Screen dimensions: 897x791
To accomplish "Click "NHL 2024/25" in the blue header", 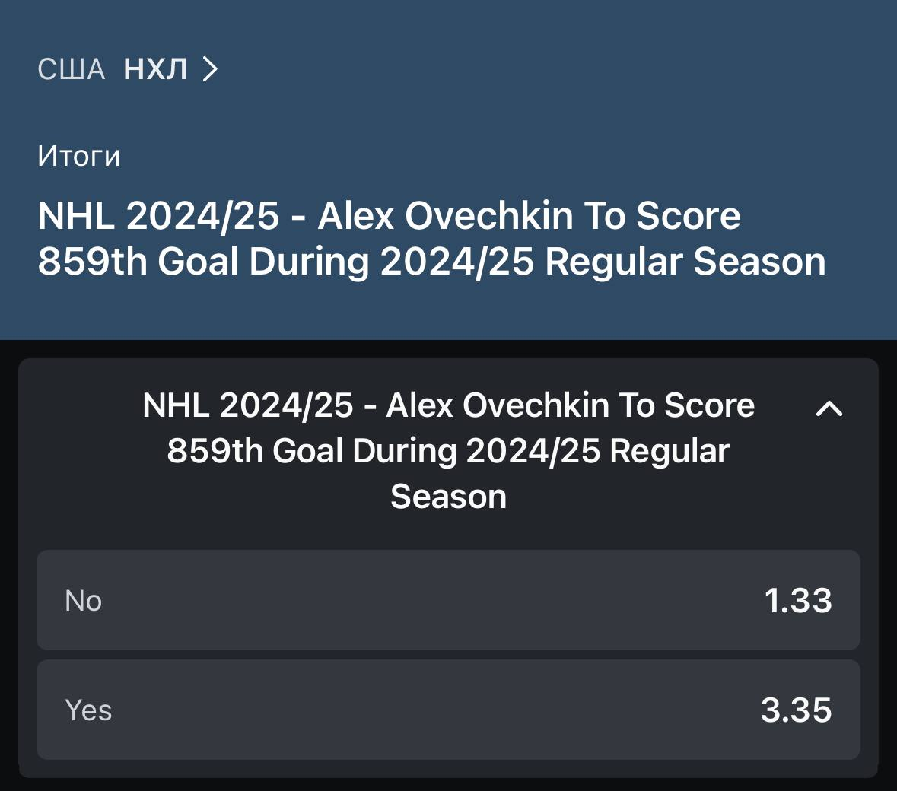I will pos(158,216).
